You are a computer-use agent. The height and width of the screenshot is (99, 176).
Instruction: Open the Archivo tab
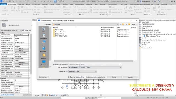3,4
